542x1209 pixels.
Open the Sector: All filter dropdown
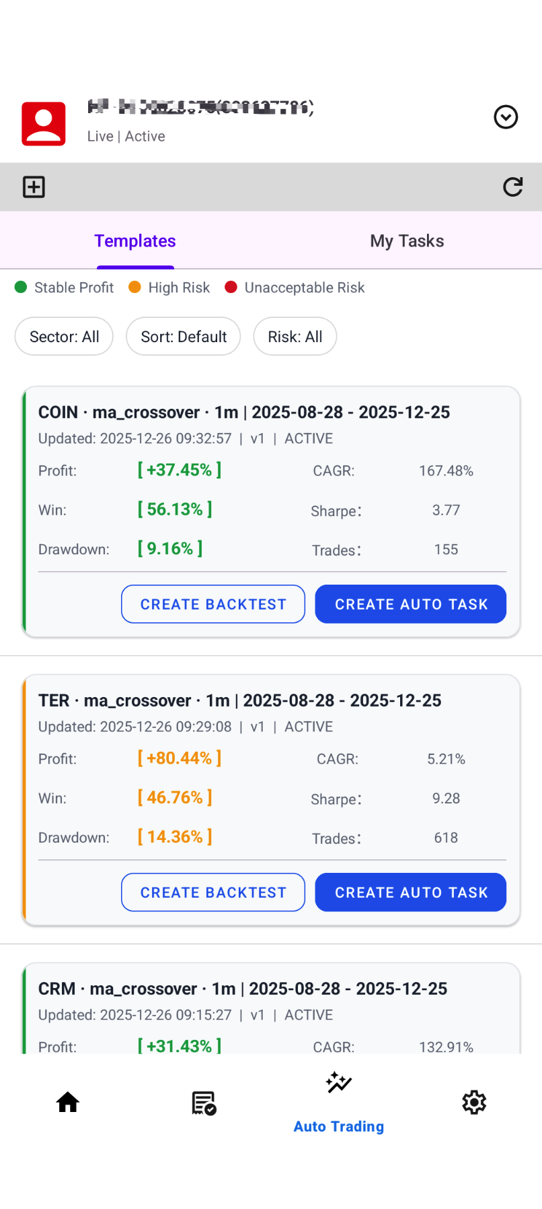pyautogui.click(x=65, y=337)
